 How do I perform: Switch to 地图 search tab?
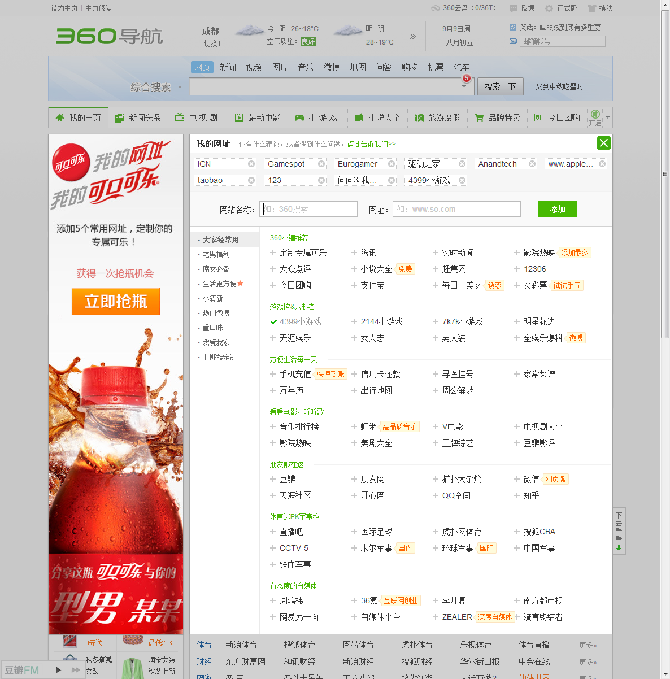pos(358,67)
